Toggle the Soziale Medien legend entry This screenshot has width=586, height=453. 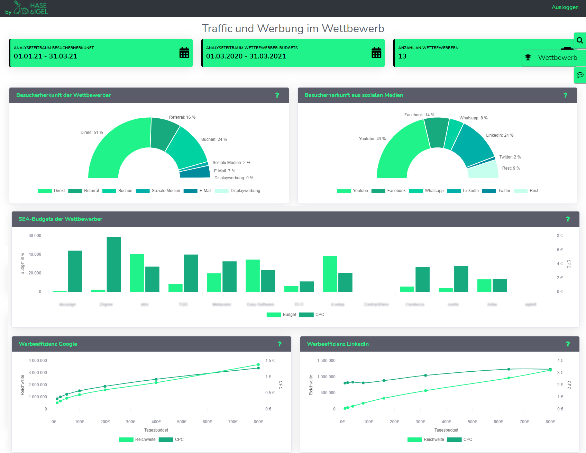coord(158,191)
